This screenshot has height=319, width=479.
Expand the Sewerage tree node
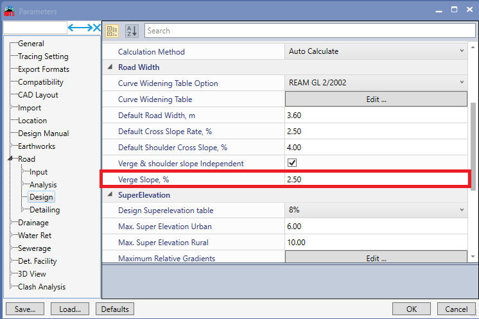click(12, 248)
